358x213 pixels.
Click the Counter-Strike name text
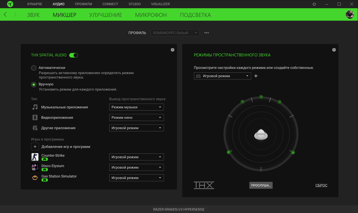click(53, 155)
